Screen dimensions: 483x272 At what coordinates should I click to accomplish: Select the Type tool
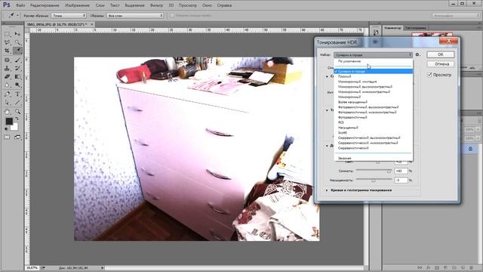pyautogui.click(x=17, y=94)
